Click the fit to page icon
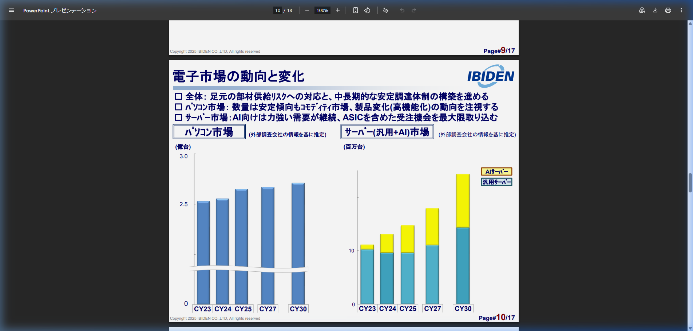Screen dimensions: 693x331 pyautogui.click(x=356, y=10)
